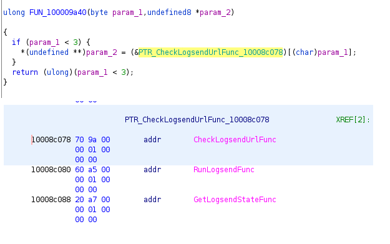Select the highlighted PTR_CheckLogsendUrlFunc_10008c078 token in the decompiler
Viewport: 390px width, 244px height.
tap(211, 52)
